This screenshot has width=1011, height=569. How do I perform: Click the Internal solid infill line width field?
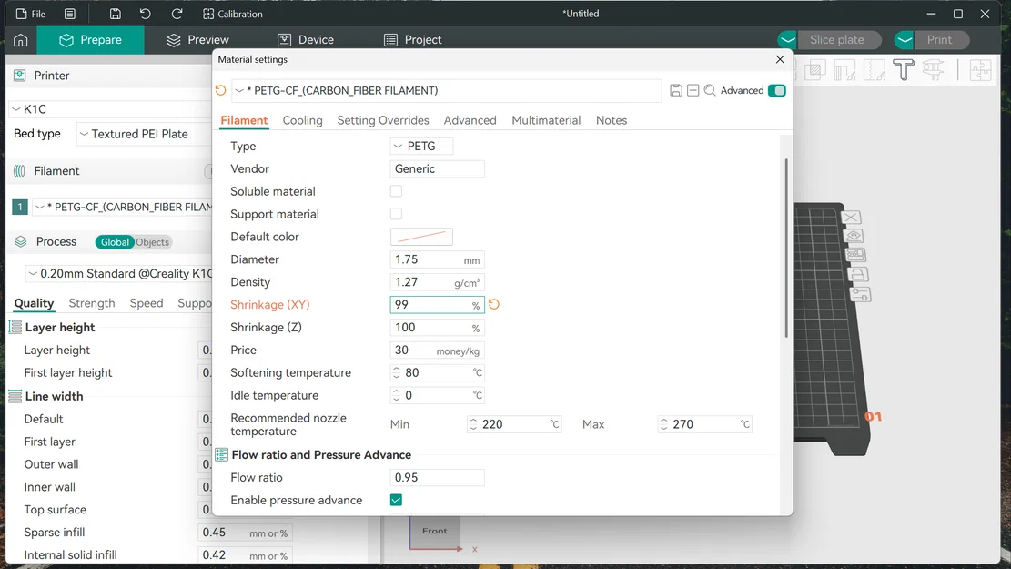(x=245, y=555)
